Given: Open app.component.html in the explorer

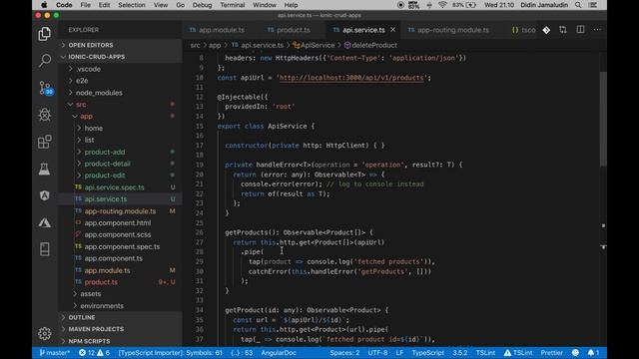Looking at the screenshot, I should pyautogui.click(x=118, y=223).
